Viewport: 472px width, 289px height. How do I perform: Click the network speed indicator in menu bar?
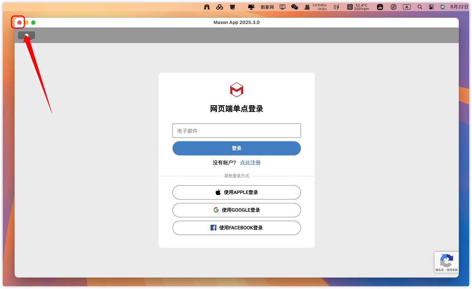pos(319,7)
